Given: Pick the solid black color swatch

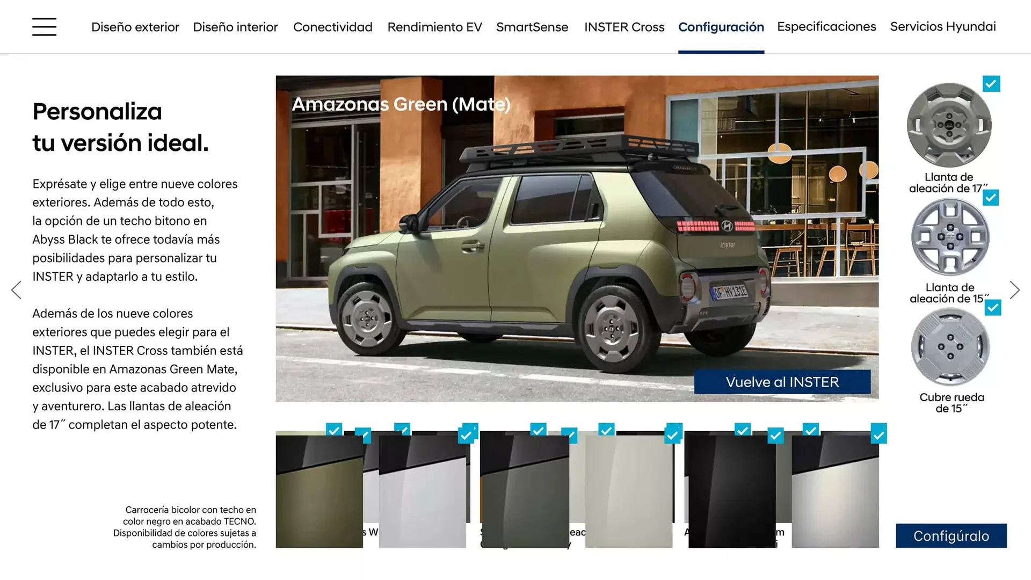Looking at the screenshot, I should pos(731,491).
